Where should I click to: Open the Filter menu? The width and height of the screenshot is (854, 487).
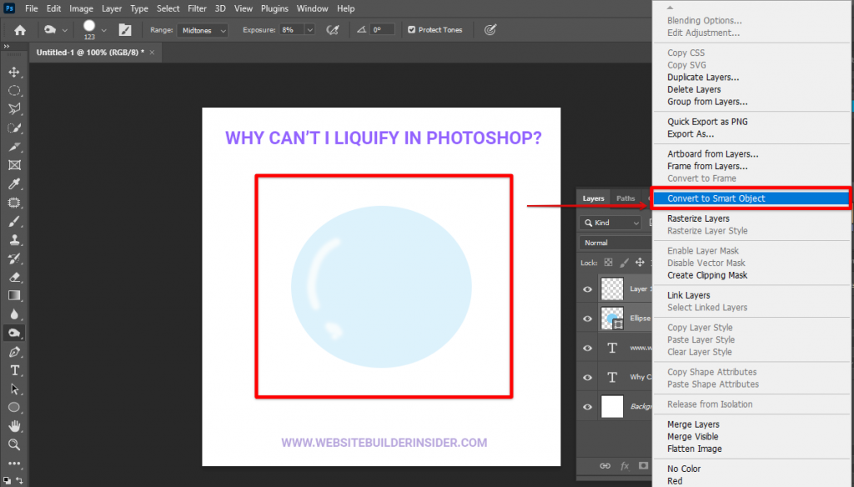click(x=198, y=8)
